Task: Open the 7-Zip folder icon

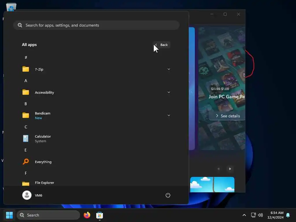Action: (26, 69)
